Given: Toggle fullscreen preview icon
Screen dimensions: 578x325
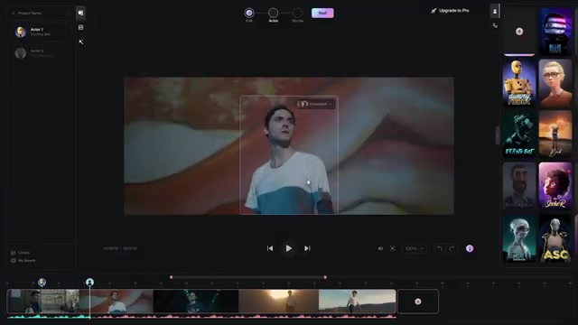Looking at the screenshot, I should point(393,248).
